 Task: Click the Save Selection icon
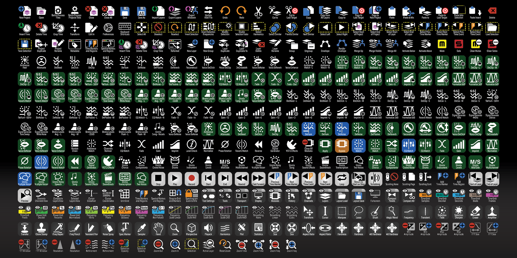(x=25, y=46)
